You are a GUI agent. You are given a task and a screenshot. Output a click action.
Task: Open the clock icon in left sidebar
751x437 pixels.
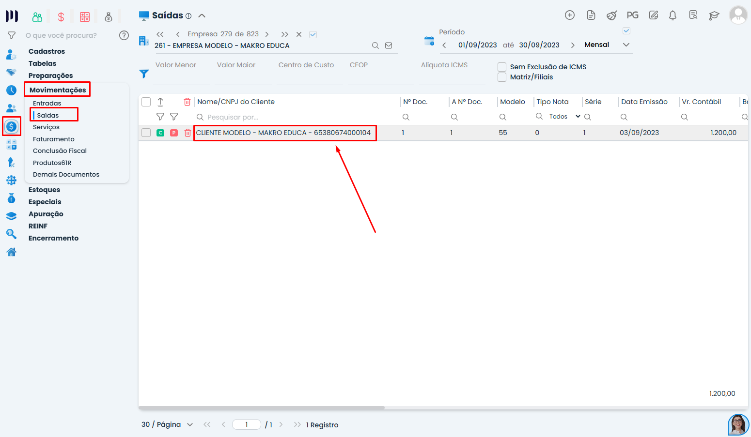[12, 90]
